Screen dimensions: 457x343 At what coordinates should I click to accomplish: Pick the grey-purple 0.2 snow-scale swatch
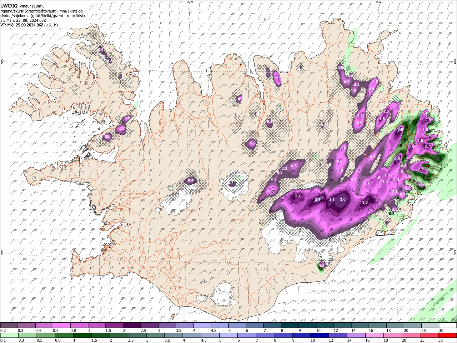pyautogui.click(x=9, y=325)
